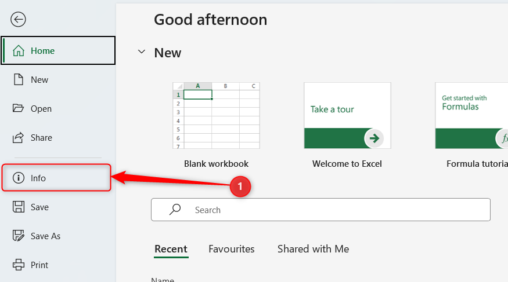Click Save in the sidebar
This screenshot has width=508, height=282.
pyautogui.click(x=58, y=207)
